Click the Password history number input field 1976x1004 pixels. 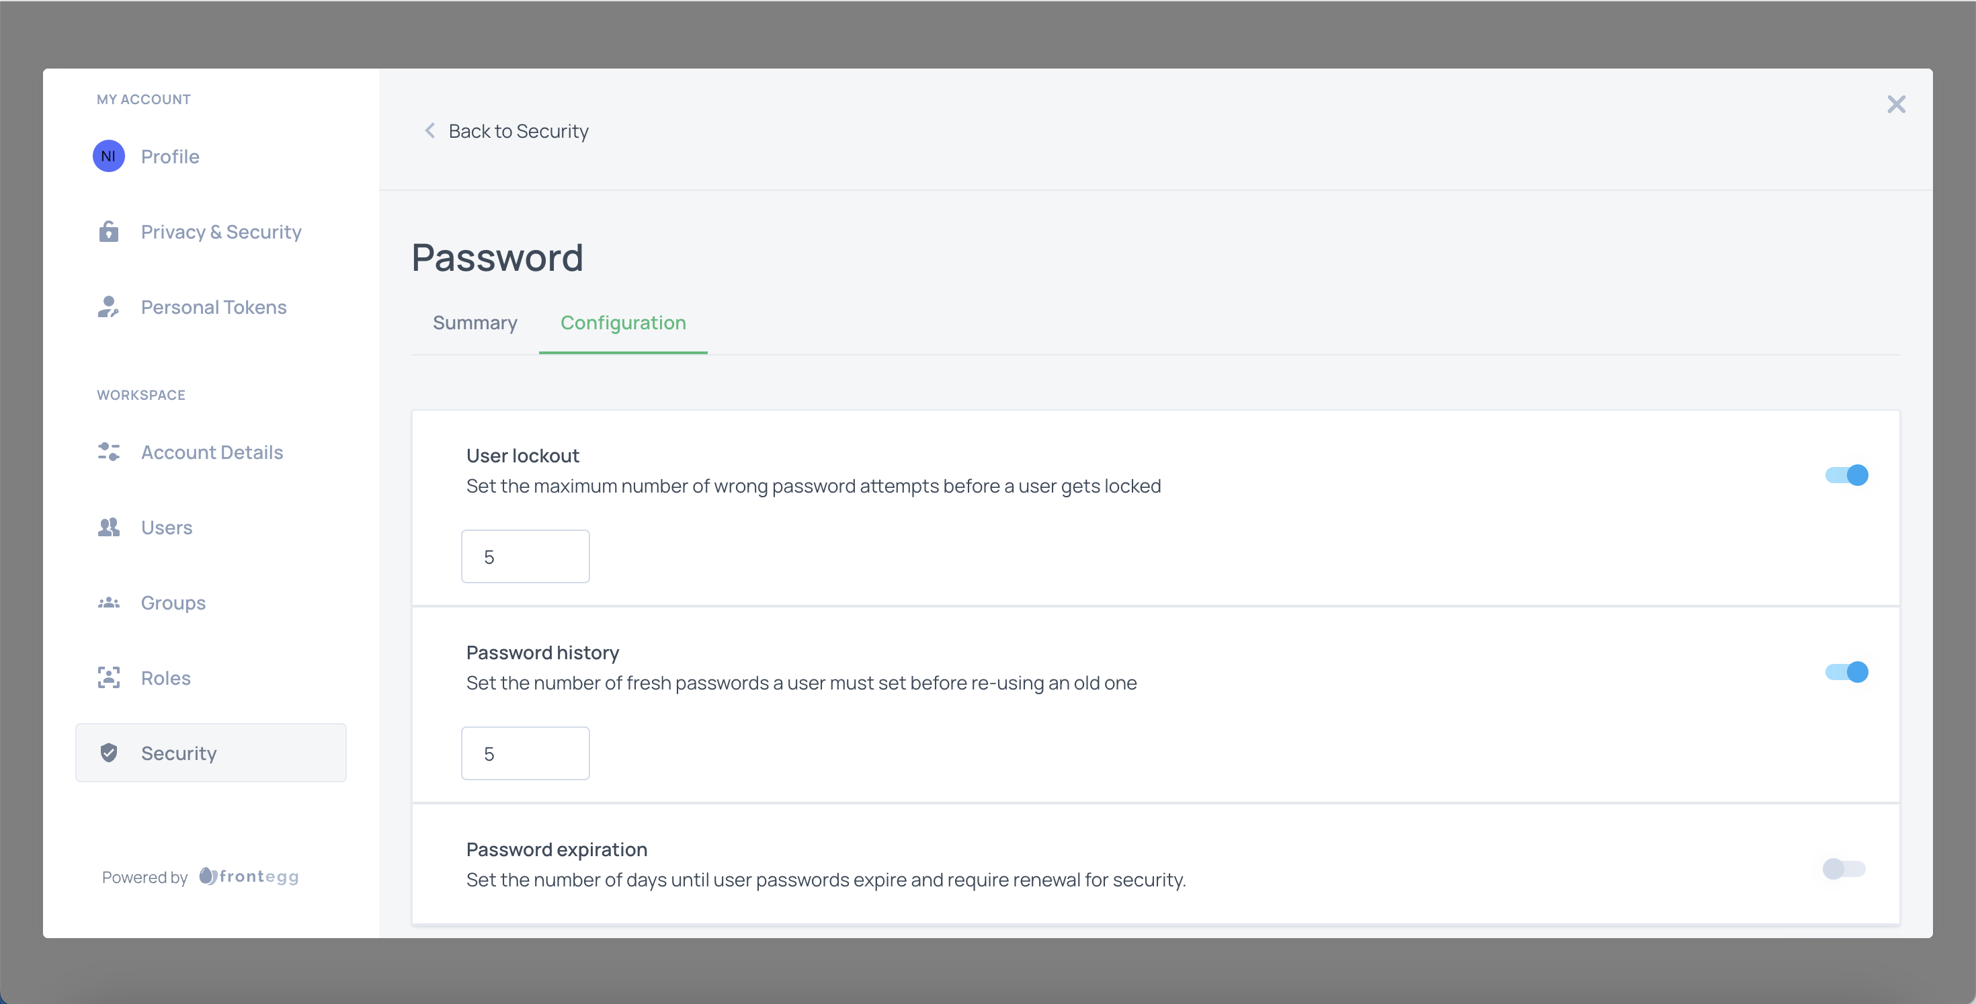click(x=525, y=753)
